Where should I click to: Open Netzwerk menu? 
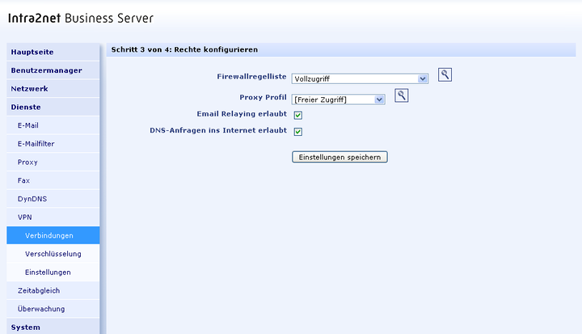pos(53,89)
